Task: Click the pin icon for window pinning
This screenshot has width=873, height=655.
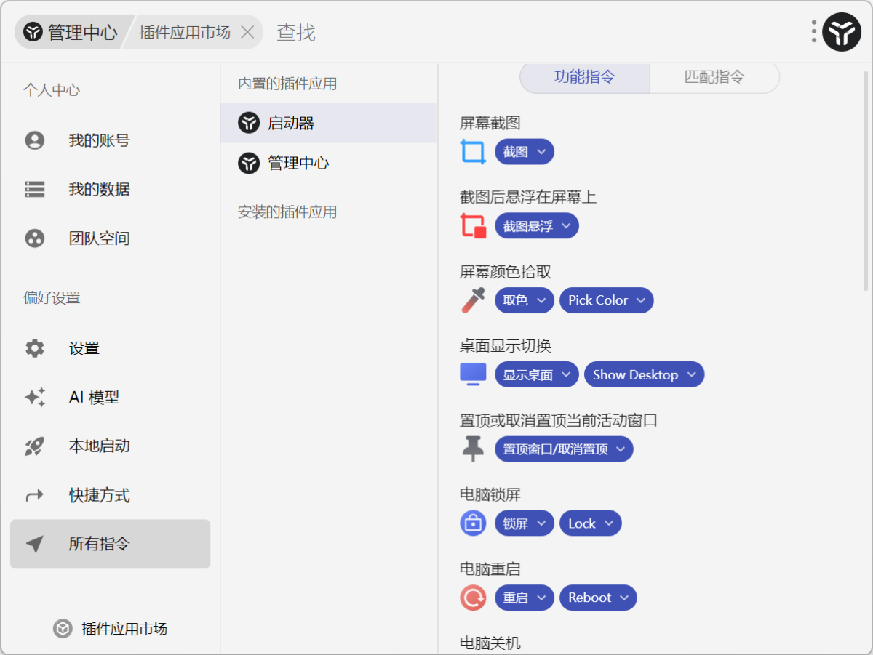Action: 472,449
